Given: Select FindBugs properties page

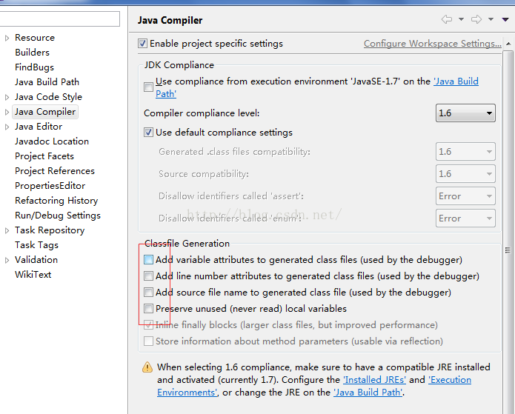Looking at the screenshot, I should pos(35,67).
